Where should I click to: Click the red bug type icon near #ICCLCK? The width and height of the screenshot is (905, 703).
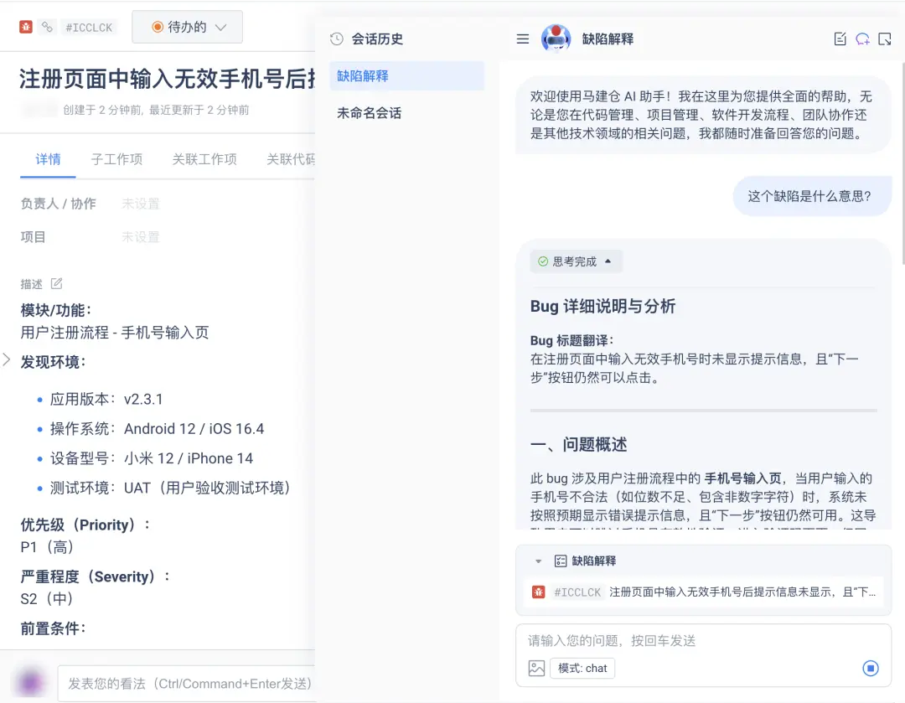coord(25,27)
